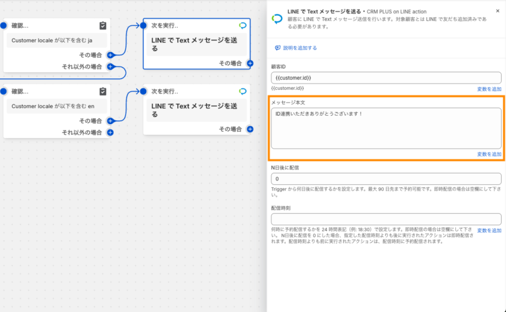Click the '確認...' header of the en condition card
This screenshot has width=506, height=312.
point(20,91)
